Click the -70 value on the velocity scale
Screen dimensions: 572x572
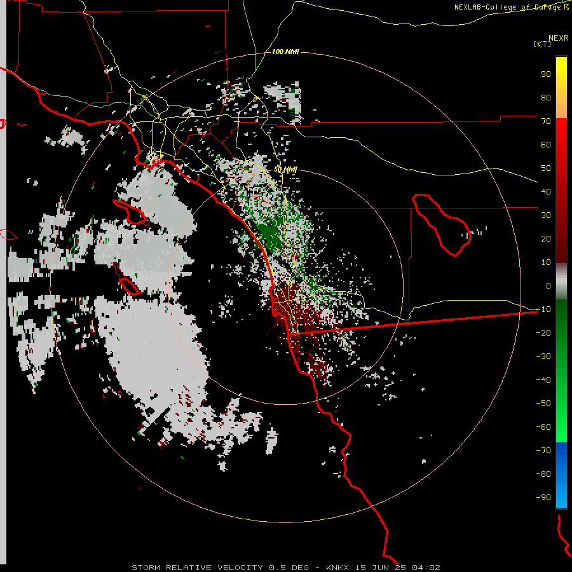click(x=543, y=450)
